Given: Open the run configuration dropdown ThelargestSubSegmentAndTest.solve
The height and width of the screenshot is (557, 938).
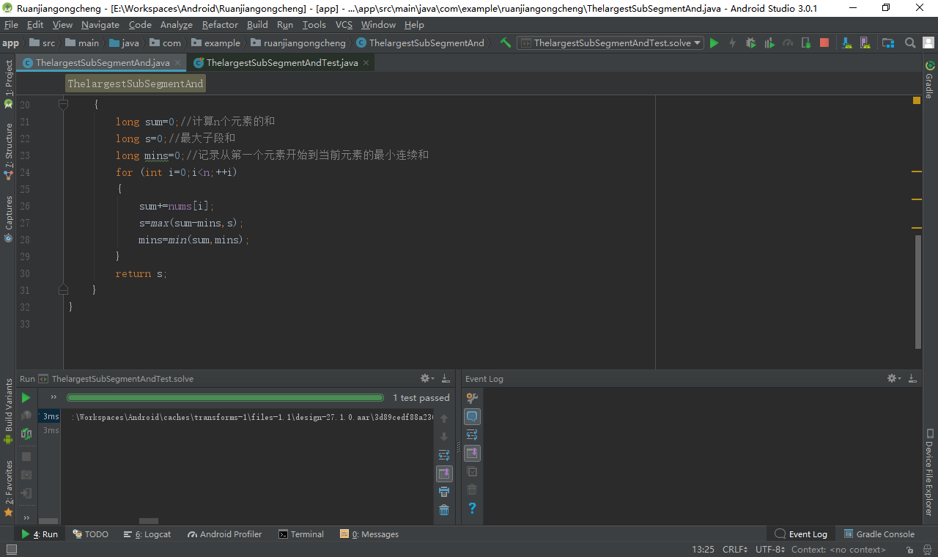Looking at the screenshot, I should click(x=610, y=43).
